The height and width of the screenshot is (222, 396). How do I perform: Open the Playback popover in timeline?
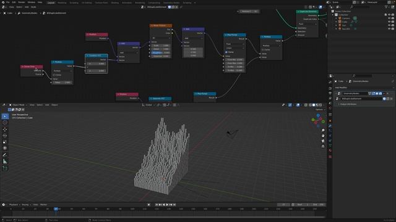coord(14,205)
